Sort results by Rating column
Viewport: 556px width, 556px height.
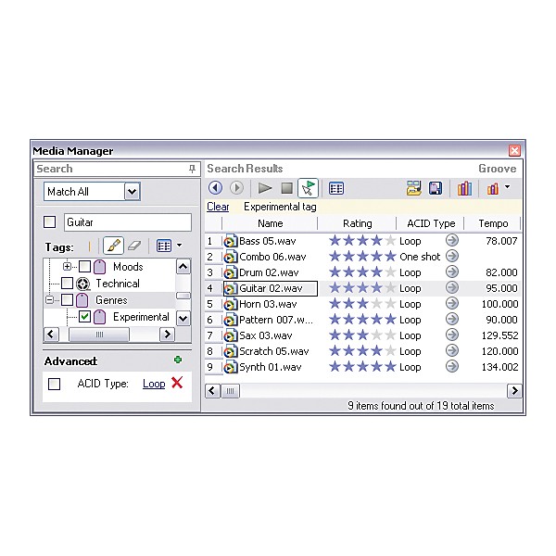click(x=357, y=223)
